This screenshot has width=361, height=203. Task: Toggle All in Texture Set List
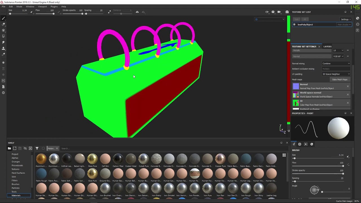(305, 19)
